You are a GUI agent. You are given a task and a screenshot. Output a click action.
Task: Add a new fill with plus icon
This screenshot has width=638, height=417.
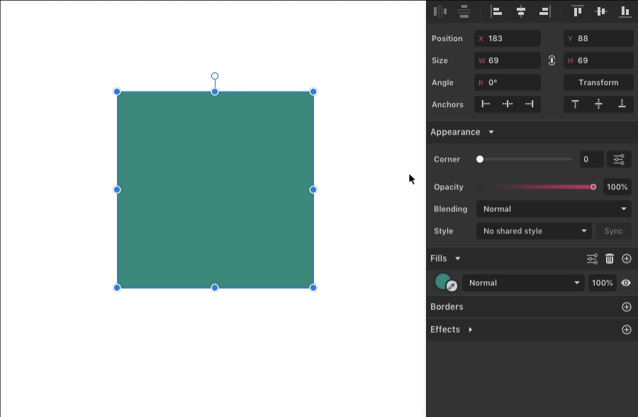point(627,259)
